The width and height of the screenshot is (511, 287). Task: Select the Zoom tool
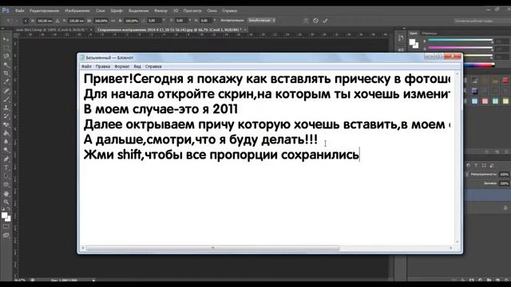pos(6,202)
